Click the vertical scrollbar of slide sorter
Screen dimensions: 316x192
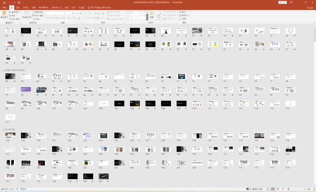(x=314, y=105)
